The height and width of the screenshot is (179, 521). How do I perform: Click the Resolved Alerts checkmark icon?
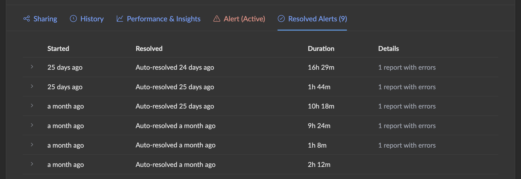[x=281, y=19]
